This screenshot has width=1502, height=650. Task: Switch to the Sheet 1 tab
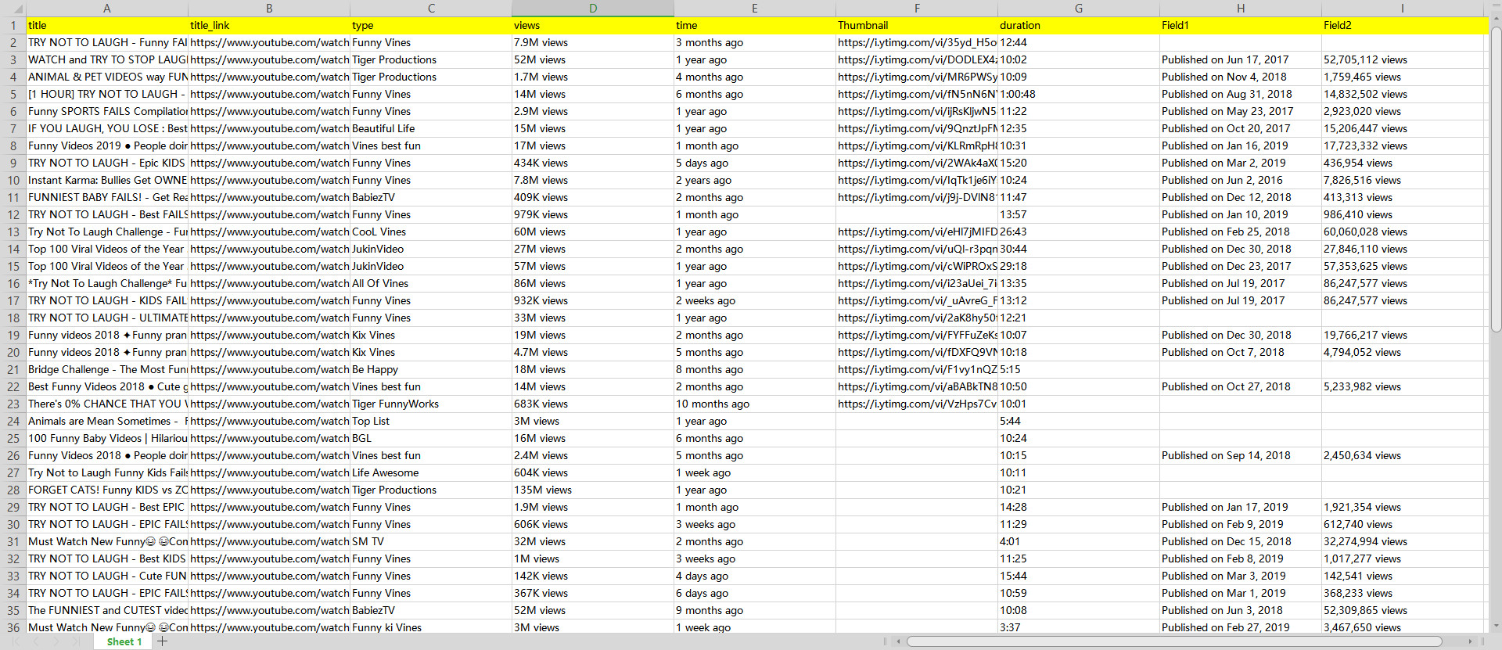(124, 641)
